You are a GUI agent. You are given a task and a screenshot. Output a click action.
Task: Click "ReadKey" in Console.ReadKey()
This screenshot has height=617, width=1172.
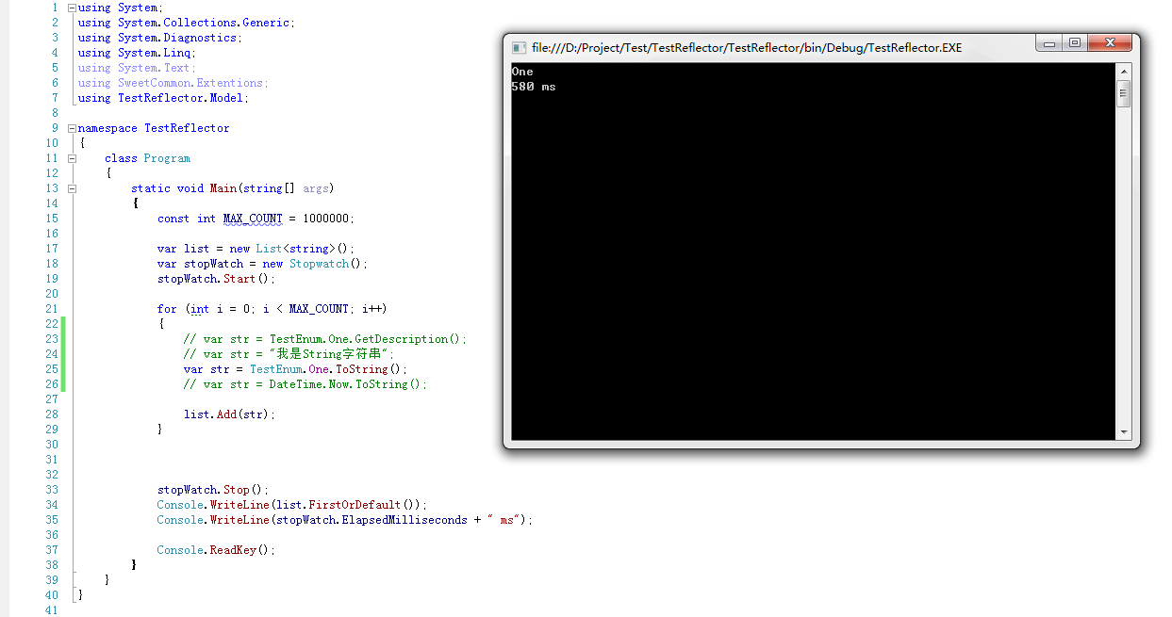pyautogui.click(x=233, y=550)
